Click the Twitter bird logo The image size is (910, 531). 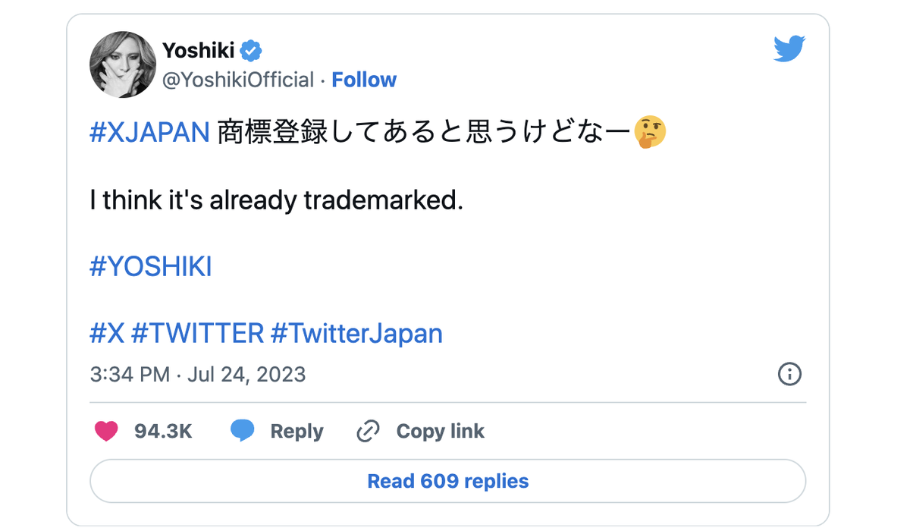click(789, 49)
